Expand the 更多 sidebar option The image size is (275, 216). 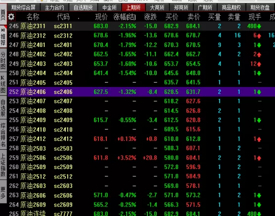(x=3, y=192)
